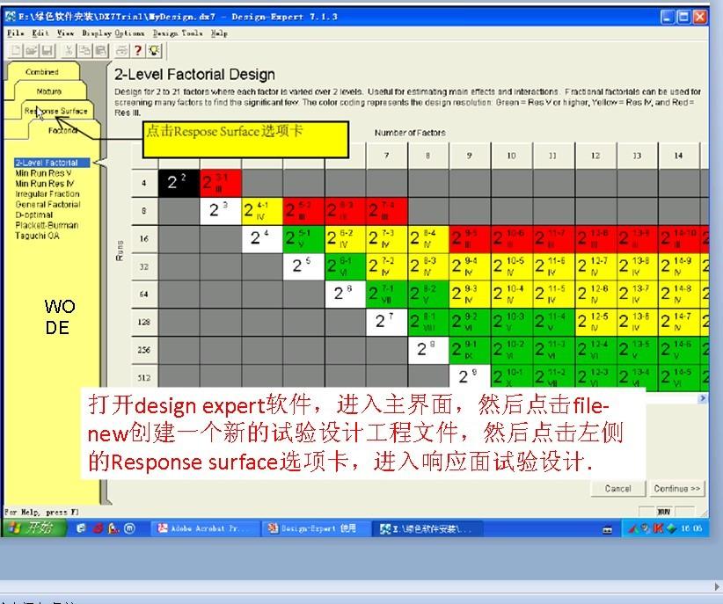Click the red K tray icon
The width and height of the screenshot is (723, 604).
(658, 528)
